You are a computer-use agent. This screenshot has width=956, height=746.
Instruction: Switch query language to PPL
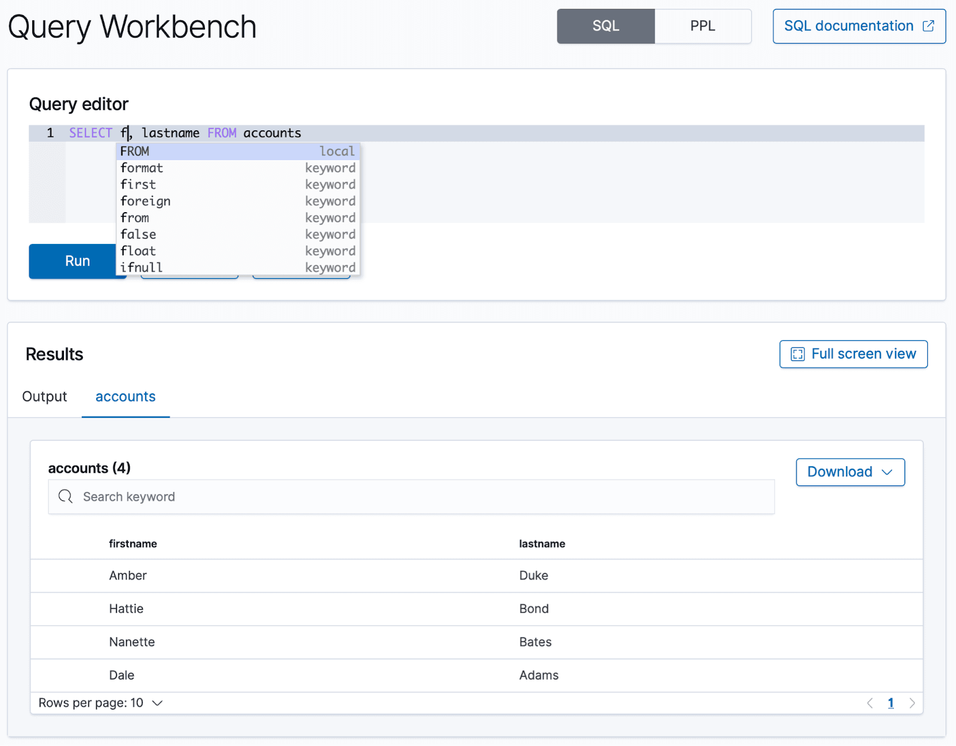click(703, 26)
